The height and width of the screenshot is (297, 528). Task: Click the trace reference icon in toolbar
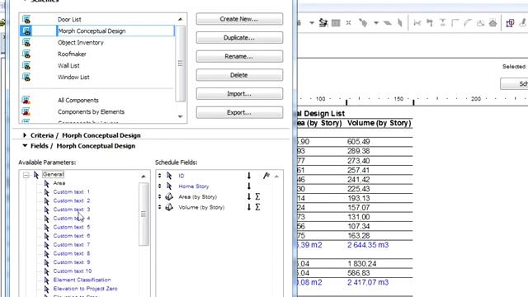(363, 23)
